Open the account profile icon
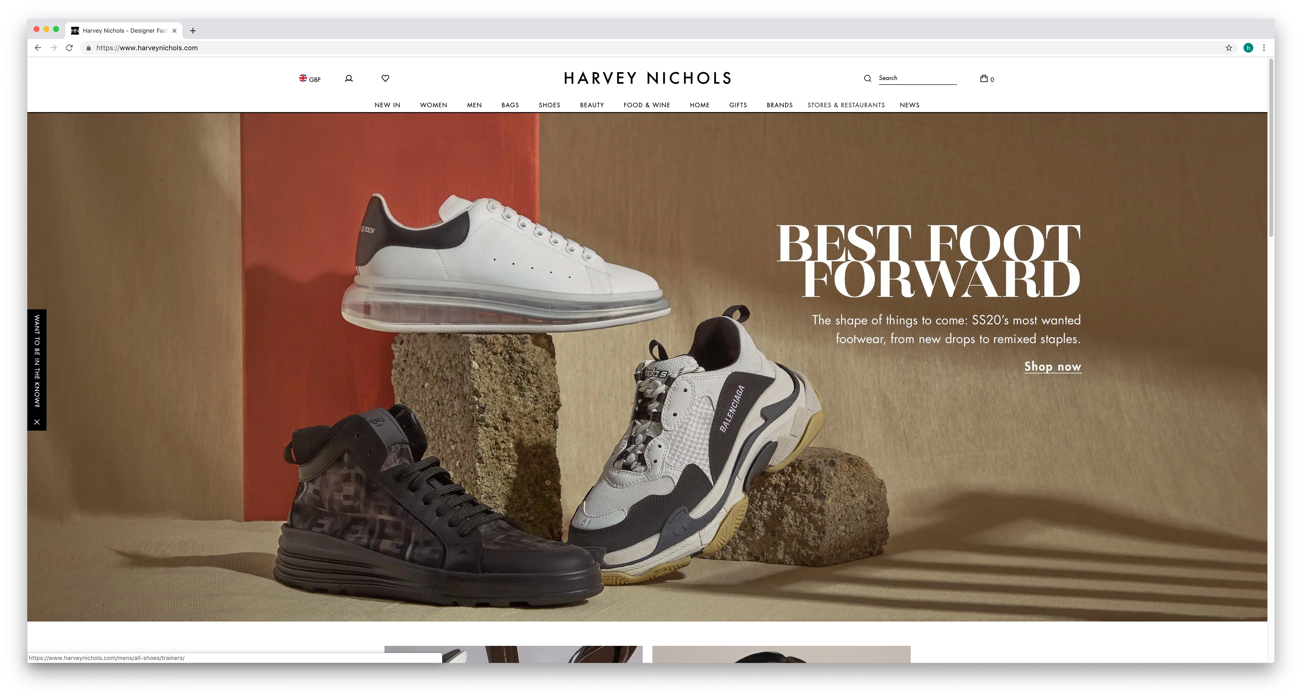The image size is (1302, 699). tap(349, 78)
